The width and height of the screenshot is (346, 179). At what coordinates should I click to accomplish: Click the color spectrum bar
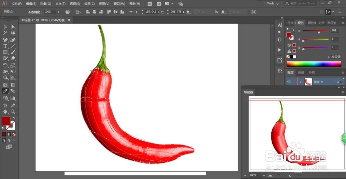(314, 64)
